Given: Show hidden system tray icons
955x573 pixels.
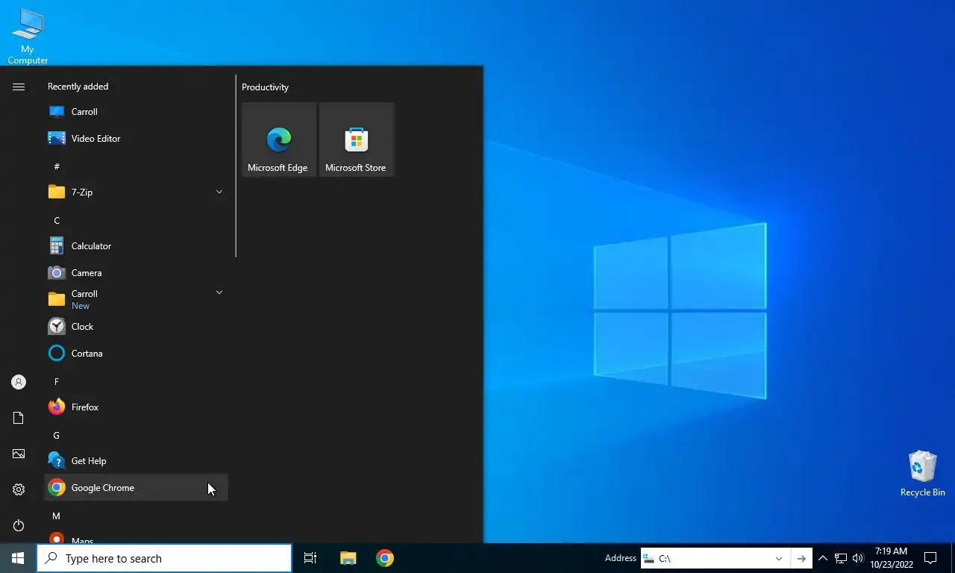Looking at the screenshot, I should 823,558.
